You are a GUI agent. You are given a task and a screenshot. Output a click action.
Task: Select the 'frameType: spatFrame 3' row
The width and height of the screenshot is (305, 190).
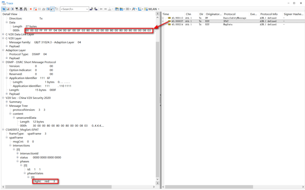point(28,133)
